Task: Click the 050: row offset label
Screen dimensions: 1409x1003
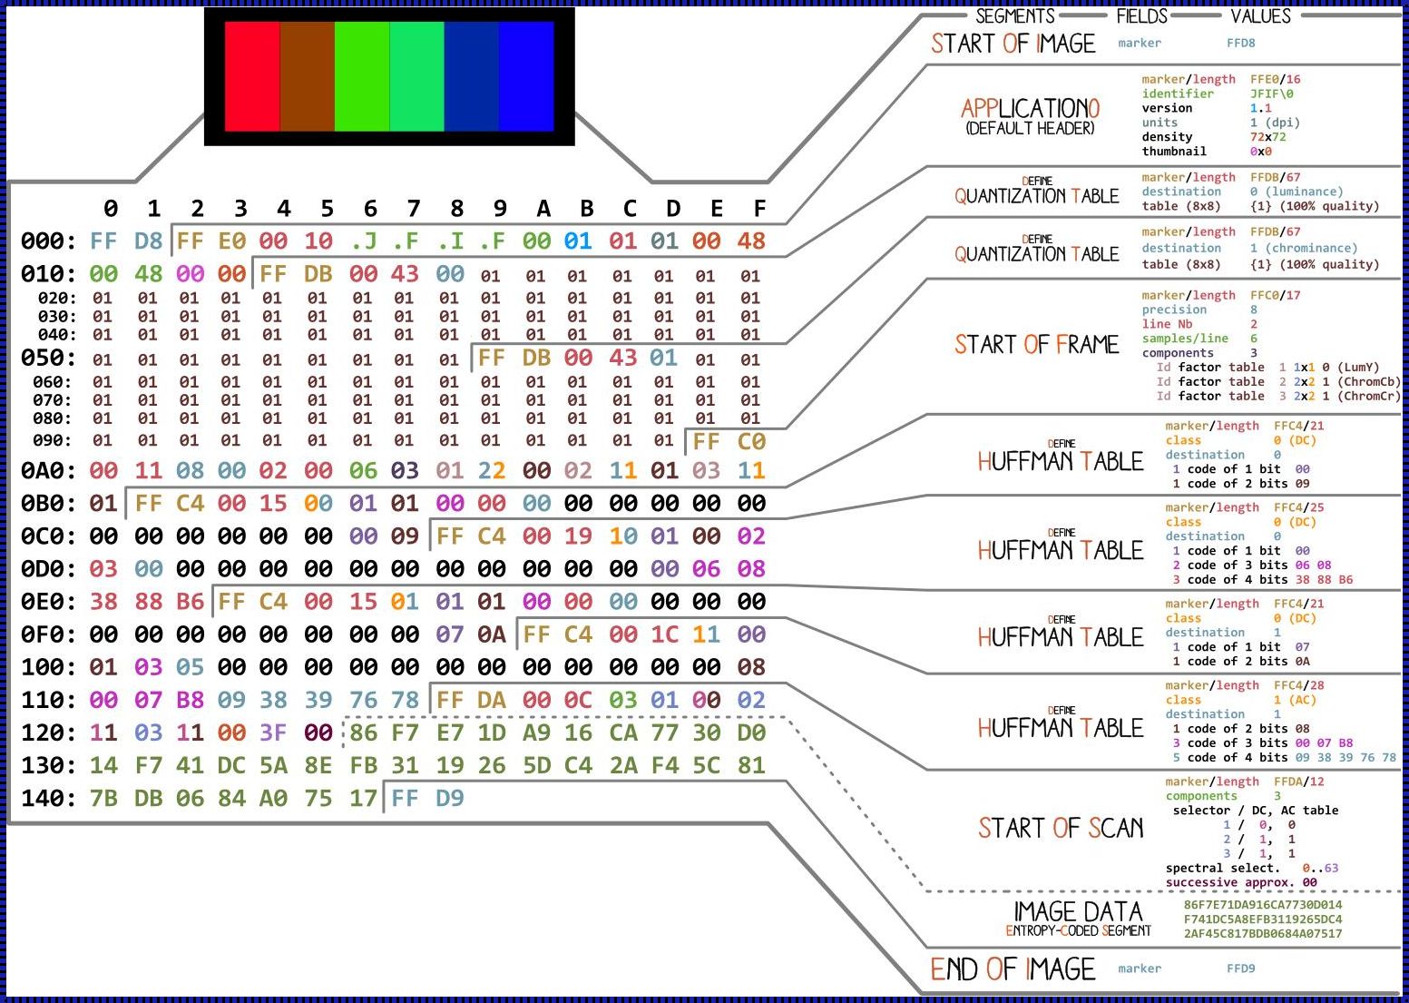Action: pyautogui.click(x=49, y=359)
